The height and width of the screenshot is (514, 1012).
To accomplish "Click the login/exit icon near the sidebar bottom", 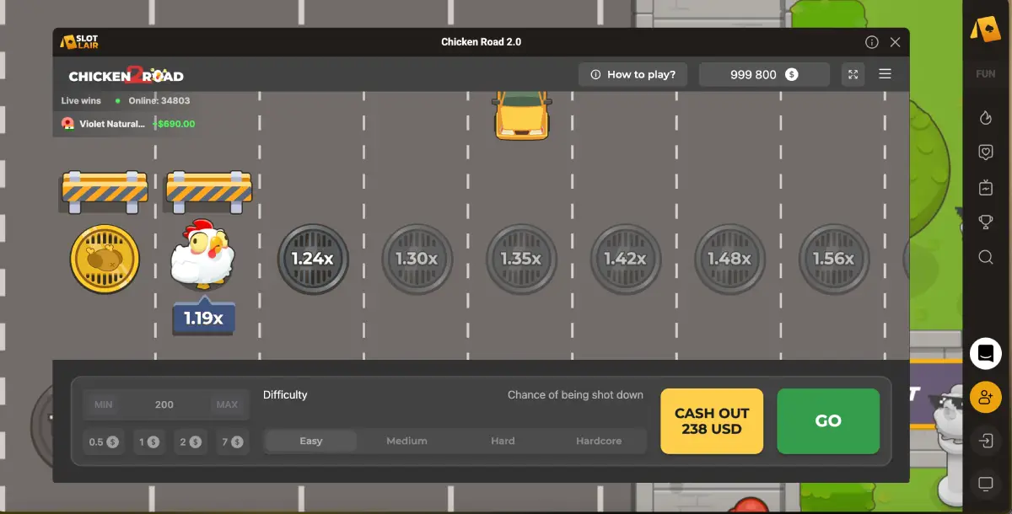I will (x=985, y=440).
